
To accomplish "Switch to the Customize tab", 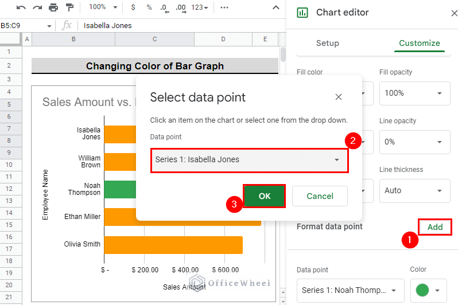I will 420,43.
